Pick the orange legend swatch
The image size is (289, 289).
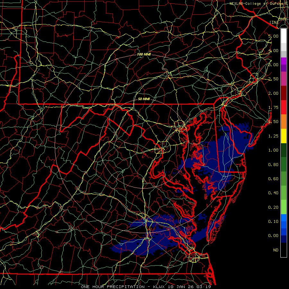[x=284, y=122]
